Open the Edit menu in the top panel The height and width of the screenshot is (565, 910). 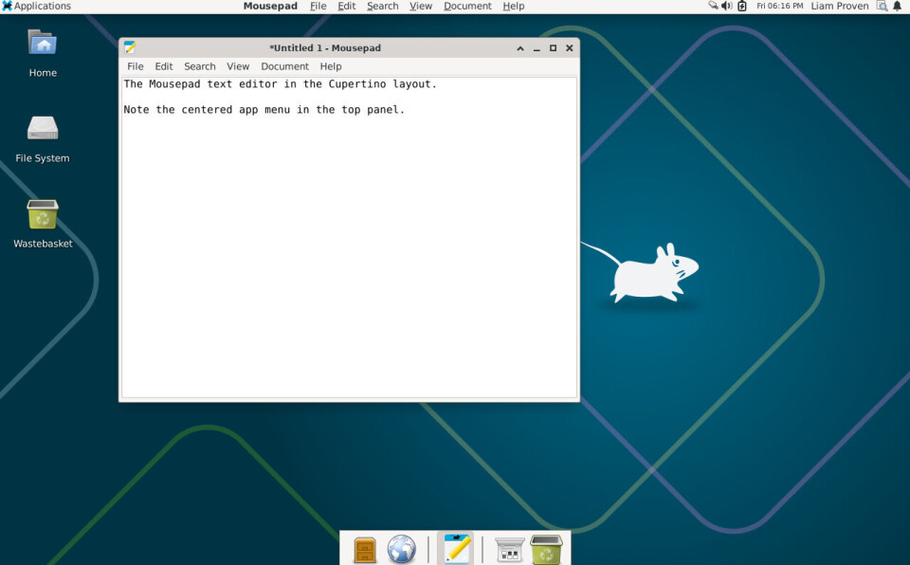coord(347,6)
